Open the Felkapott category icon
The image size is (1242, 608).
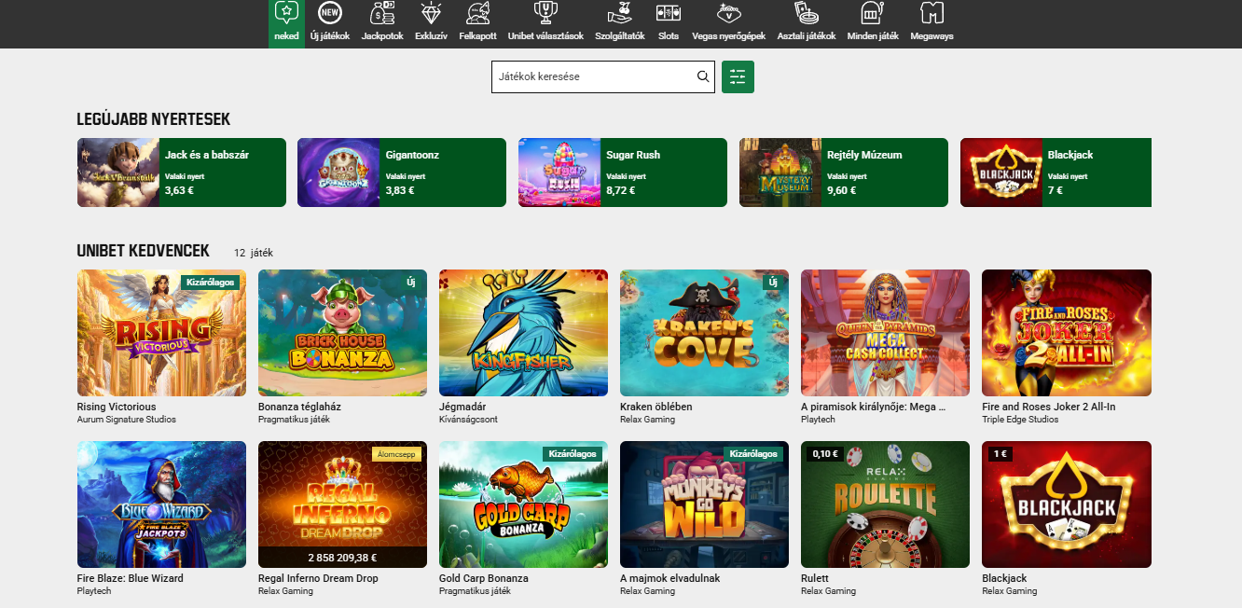[477, 12]
